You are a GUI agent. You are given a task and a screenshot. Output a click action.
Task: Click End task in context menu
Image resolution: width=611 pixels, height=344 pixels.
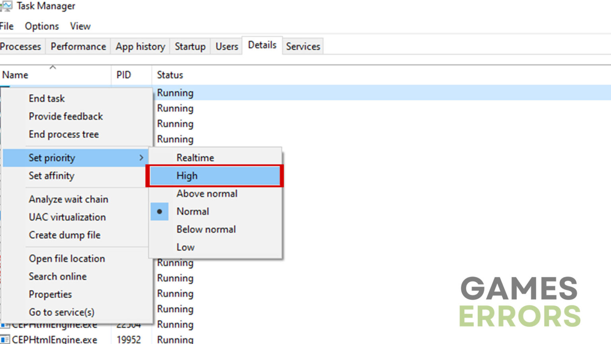pos(47,98)
